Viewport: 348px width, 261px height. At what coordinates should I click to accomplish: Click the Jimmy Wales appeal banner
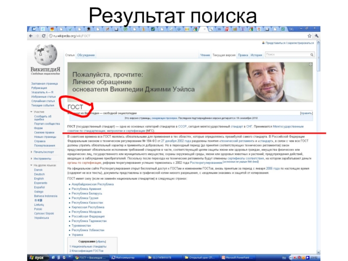pyautogui.click(x=190, y=82)
